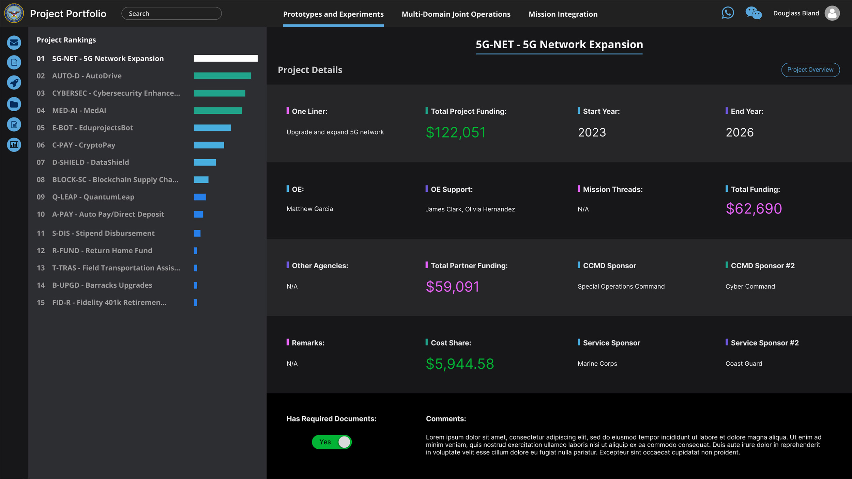852x479 pixels.
Task: Click the agency seal logo top-left
Action: click(x=14, y=13)
